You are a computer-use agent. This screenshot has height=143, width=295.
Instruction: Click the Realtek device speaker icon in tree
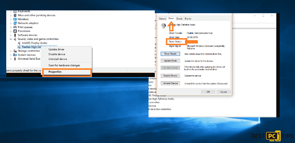tap(19, 47)
